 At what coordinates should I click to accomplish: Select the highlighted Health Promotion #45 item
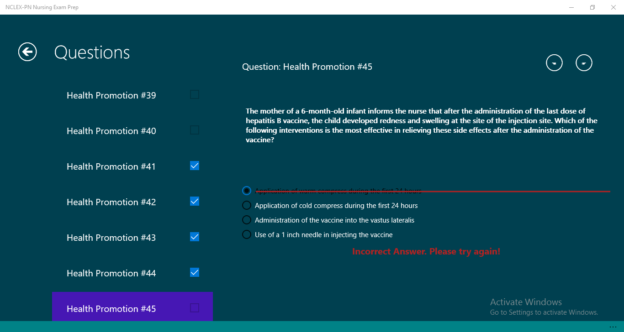pos(132,306)
